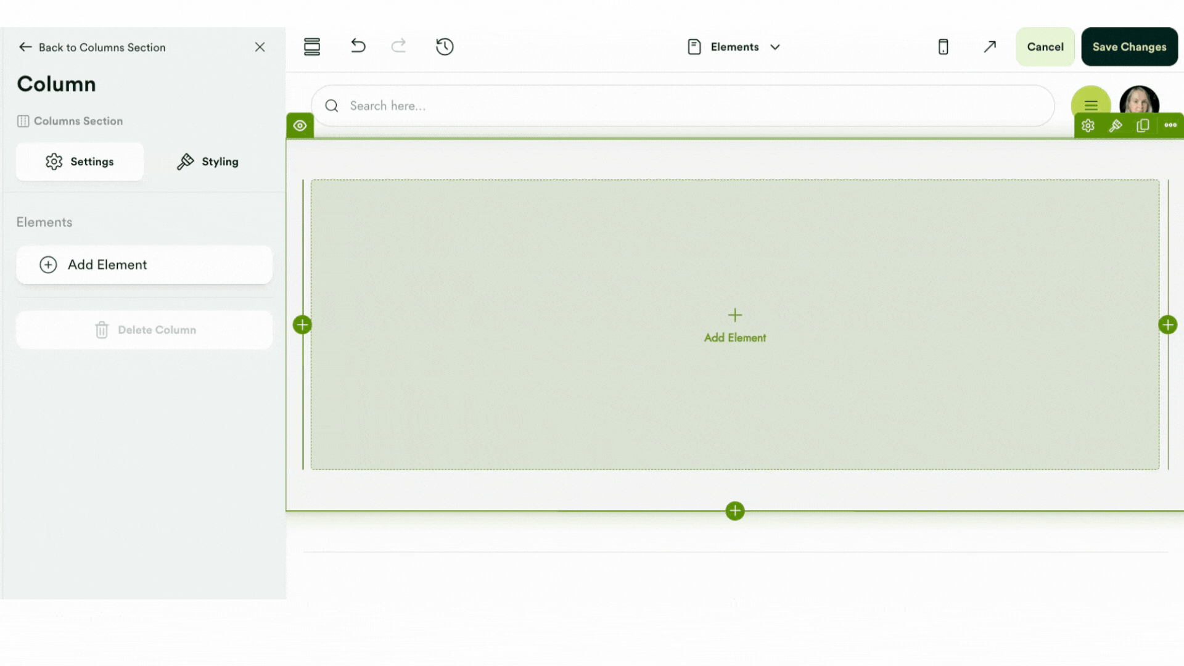Image resolution: width=1184 pixels, height=666 pixels.
Task: Click the Delete Column button
Action: (144, 330)
